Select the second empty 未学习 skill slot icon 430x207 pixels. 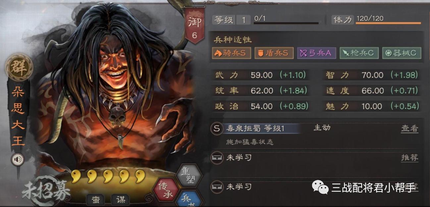216,187
